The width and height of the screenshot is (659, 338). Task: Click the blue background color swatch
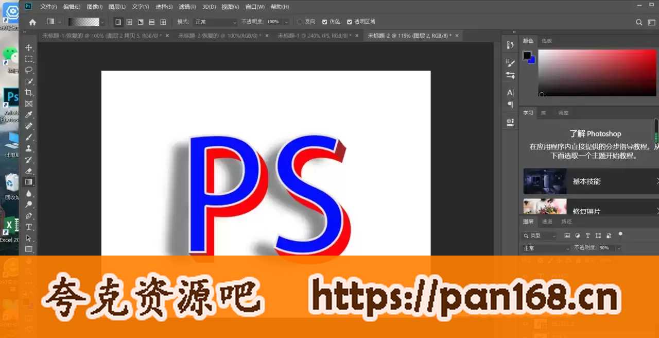click(x=532, y=60)
